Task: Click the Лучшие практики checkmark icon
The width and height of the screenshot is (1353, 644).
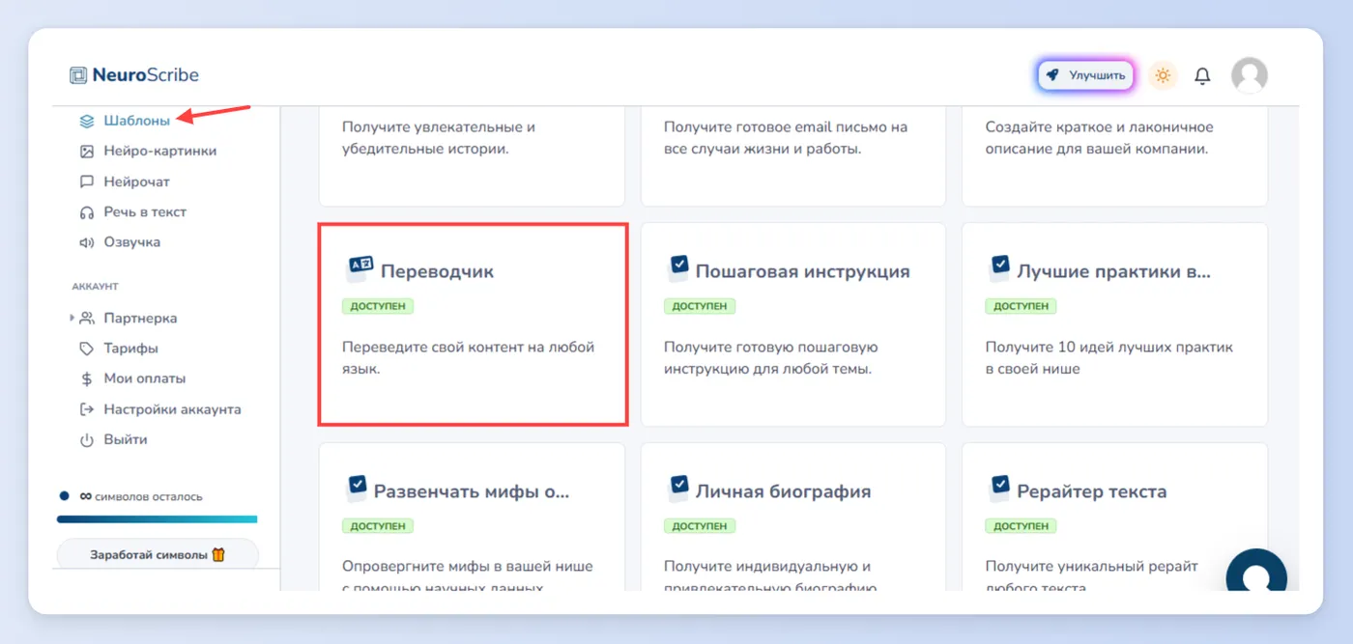Action: pos(999,268)
